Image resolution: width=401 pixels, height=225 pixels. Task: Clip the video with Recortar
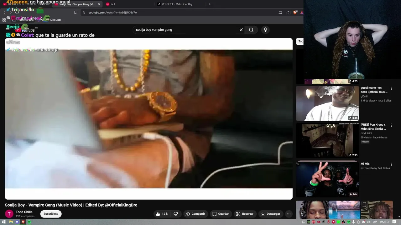click(245, 214)
